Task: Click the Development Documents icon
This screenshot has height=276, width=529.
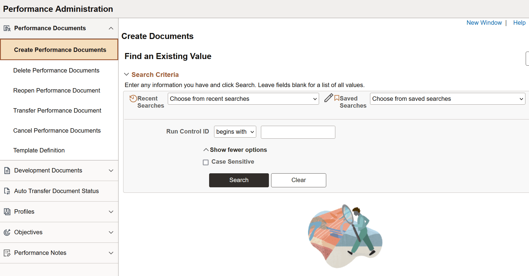Action: click(x=7, y=171)
